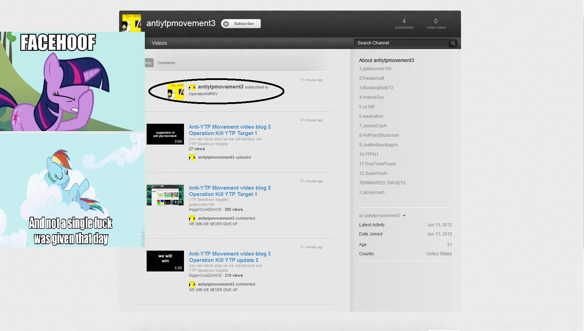Click the '27 views' count

point(197,149)
